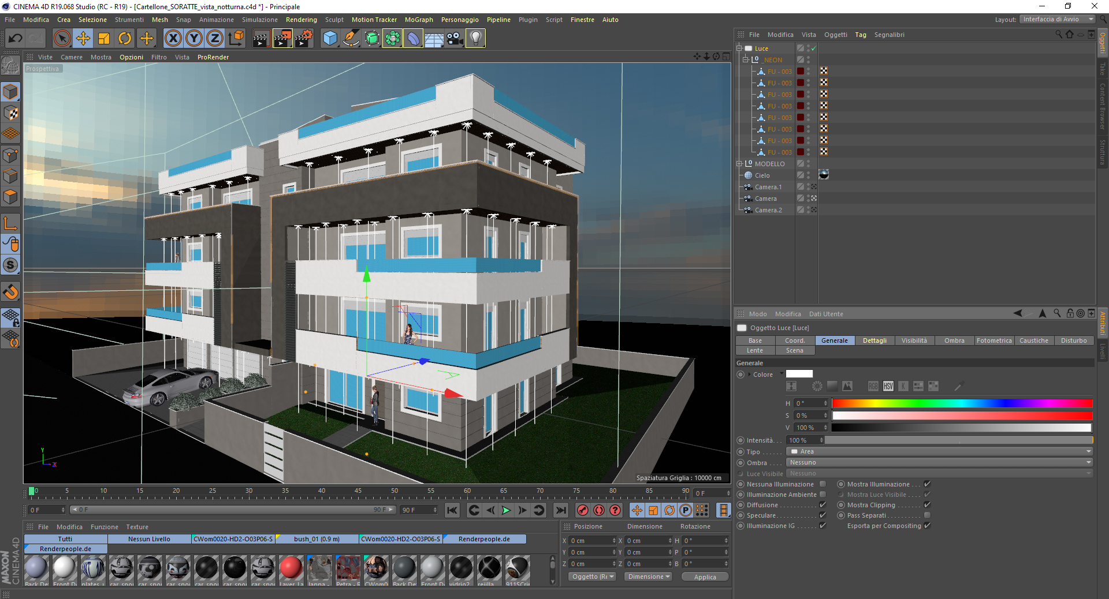
Task: Click the bush_01 (0.9 m) material layer
Action: tap(317, 539)
